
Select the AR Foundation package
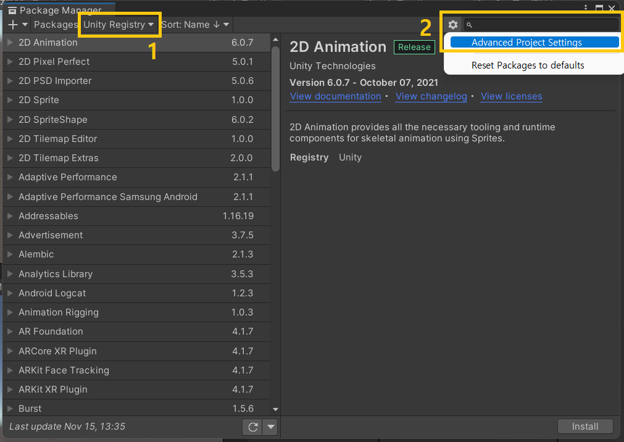click(136, 331)
